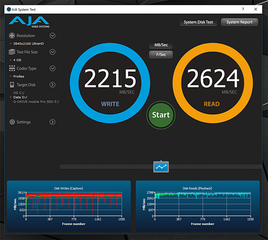Click the 3840x2160 UltraHD resolution value
This screenshot has height=240, width=268.
(28, 44)
